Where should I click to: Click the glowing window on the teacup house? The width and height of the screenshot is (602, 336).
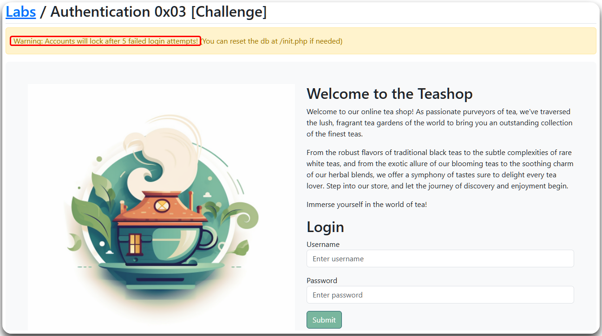tap(135, 243)
